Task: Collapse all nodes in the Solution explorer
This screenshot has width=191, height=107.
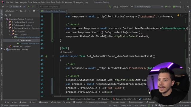Action: coord(29,11)
